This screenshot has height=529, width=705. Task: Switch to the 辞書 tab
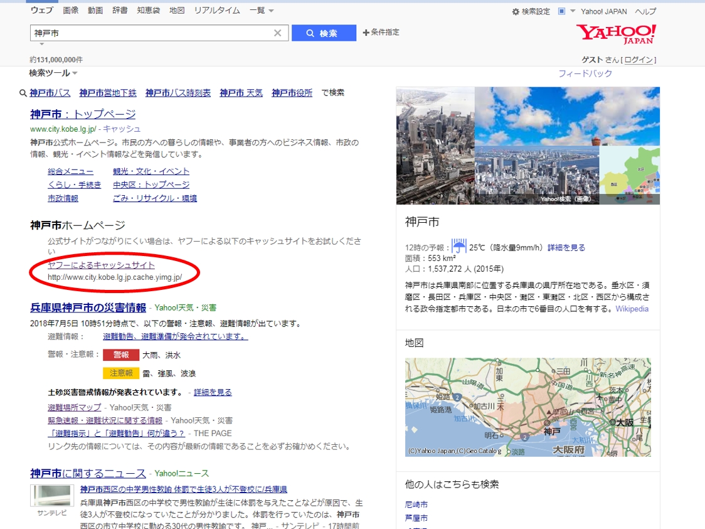click(x=120, y=10)
